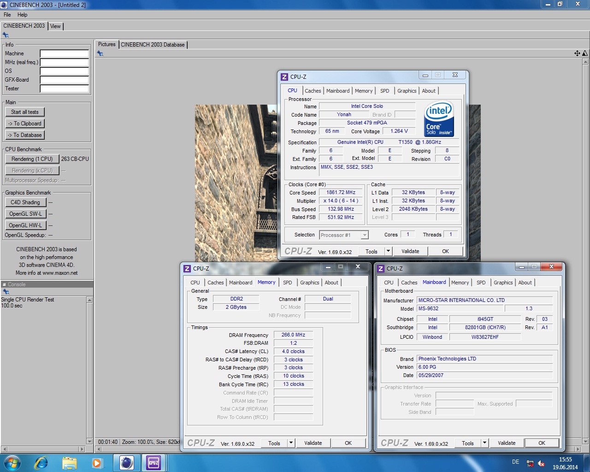This screenshot has width=590, height=472.
Task: Click OK in mainboard CPU-Z window
Action: pyautogui.click(x=542, y=443)
